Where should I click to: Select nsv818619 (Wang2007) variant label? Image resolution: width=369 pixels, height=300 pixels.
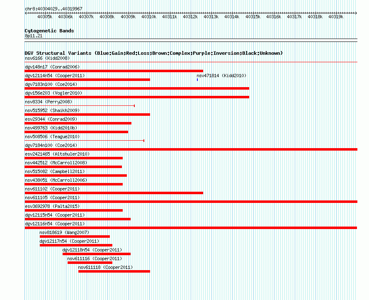point(65,233)
